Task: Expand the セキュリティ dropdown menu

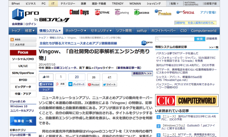Action: click(x=101, y=31)
